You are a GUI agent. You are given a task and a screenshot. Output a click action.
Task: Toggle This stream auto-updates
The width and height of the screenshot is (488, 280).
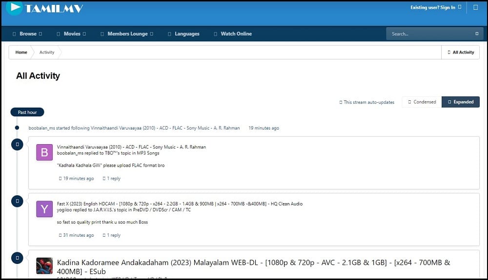366,102
